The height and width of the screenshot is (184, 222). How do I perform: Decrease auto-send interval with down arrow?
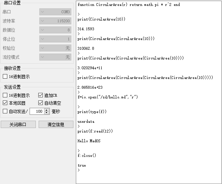coord(47,113)
